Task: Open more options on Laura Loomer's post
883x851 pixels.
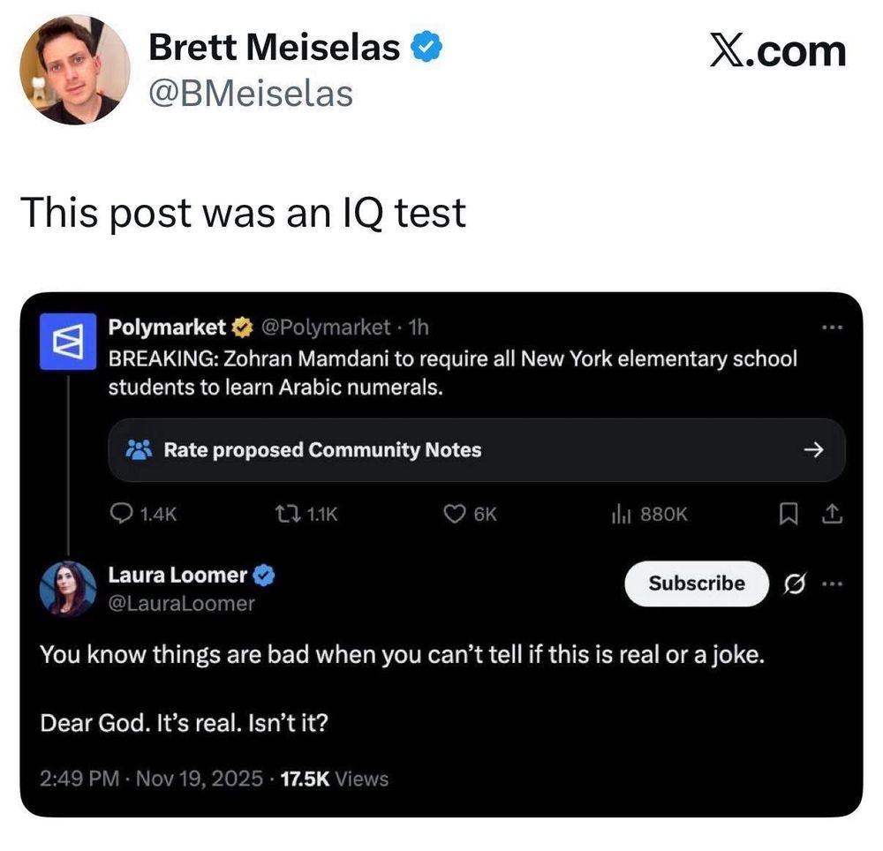Action: [832, 584]
